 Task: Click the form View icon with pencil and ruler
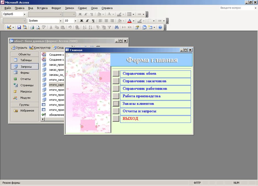[9, 27]
